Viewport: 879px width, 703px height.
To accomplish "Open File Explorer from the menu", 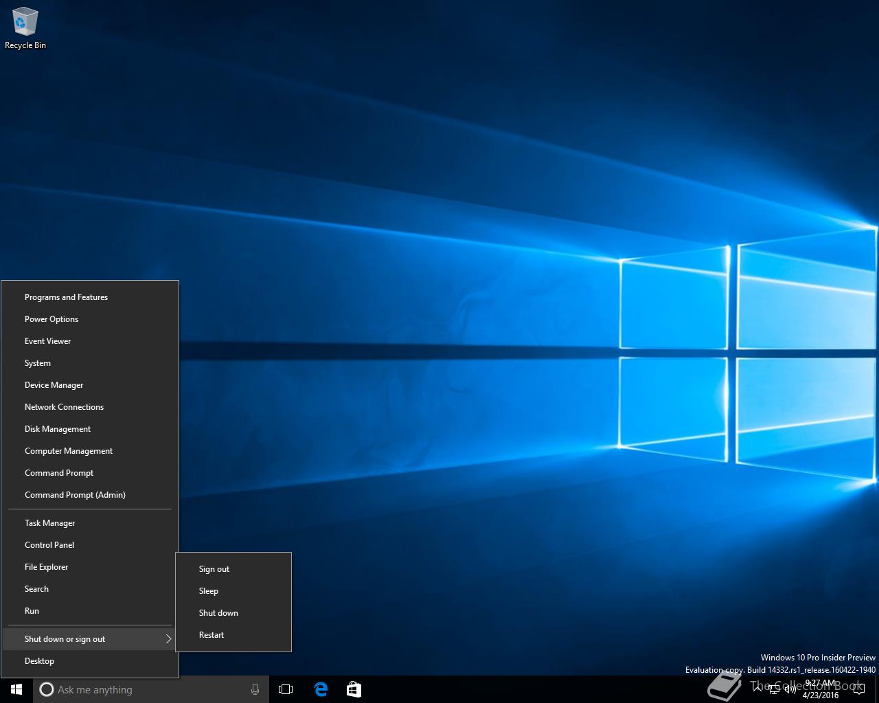I will (x=90, y=567).
